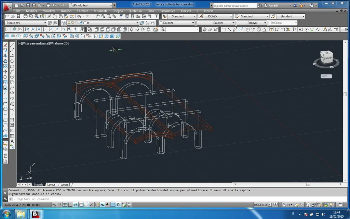This screenshot has width=350, height=219.
Task: Select the Rotate tool
Action: click(x=5, y=77)
